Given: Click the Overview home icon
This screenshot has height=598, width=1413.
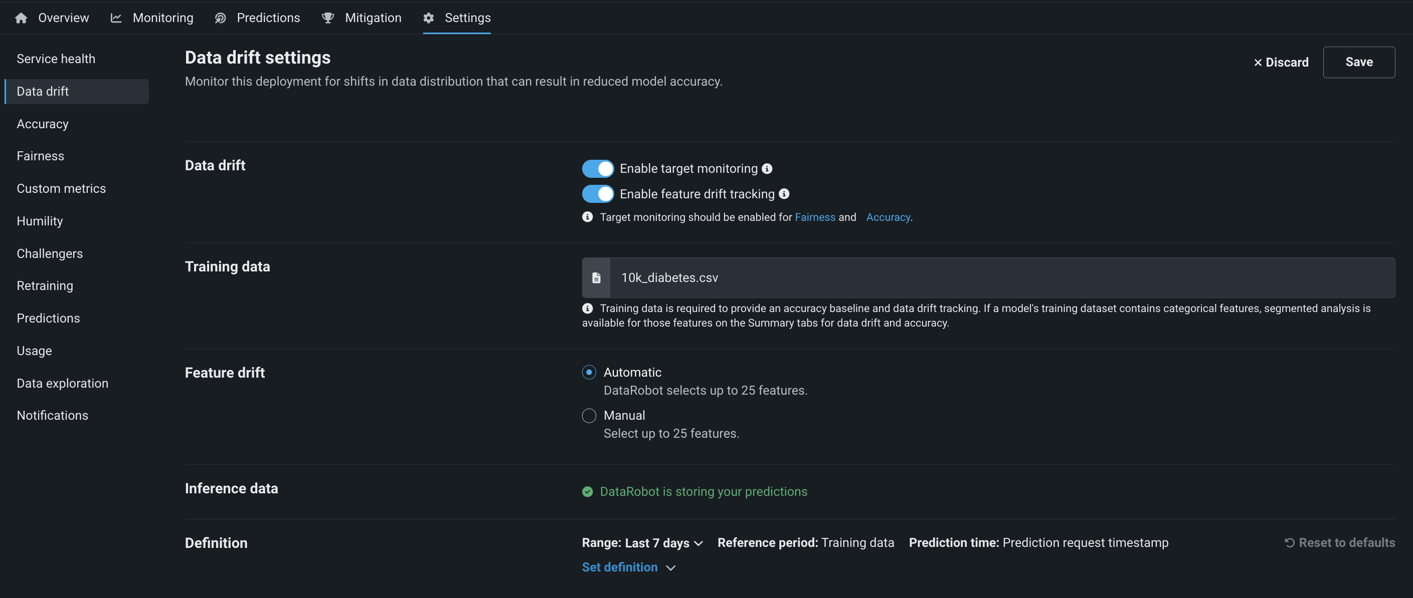Looking at the screenshot, I should pos(22,18).
